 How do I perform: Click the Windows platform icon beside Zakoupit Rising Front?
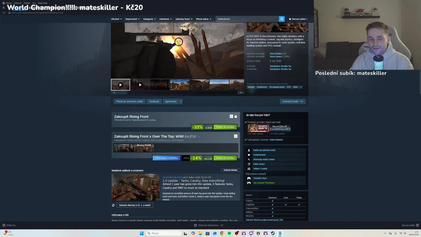pyautogui.click(x=231, y=117)
